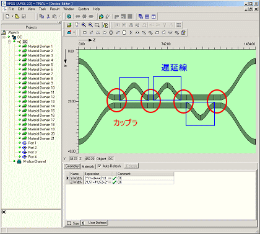Select the parallelogram shape tool
The width and height of the screenshot is (260, 234).
tap(157, 33)
